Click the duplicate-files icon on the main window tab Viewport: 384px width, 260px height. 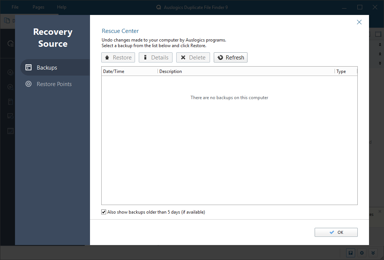coord(7,21)
